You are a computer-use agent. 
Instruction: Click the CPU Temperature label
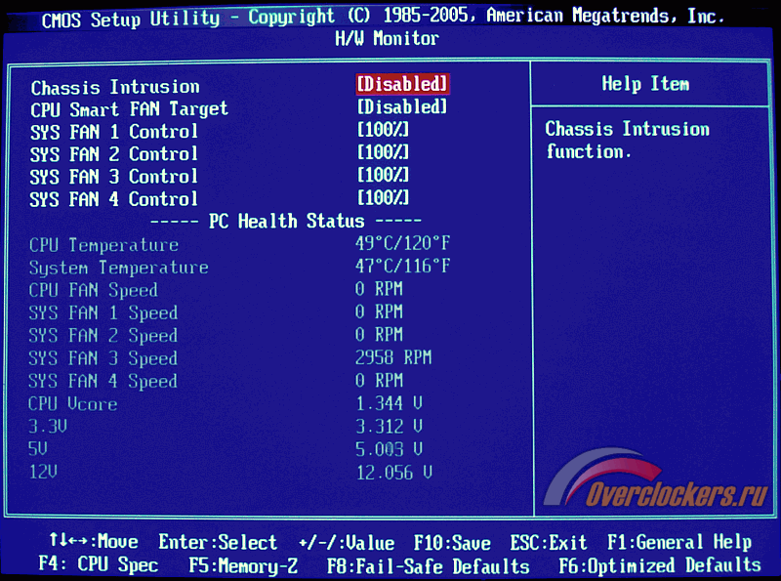103,245
